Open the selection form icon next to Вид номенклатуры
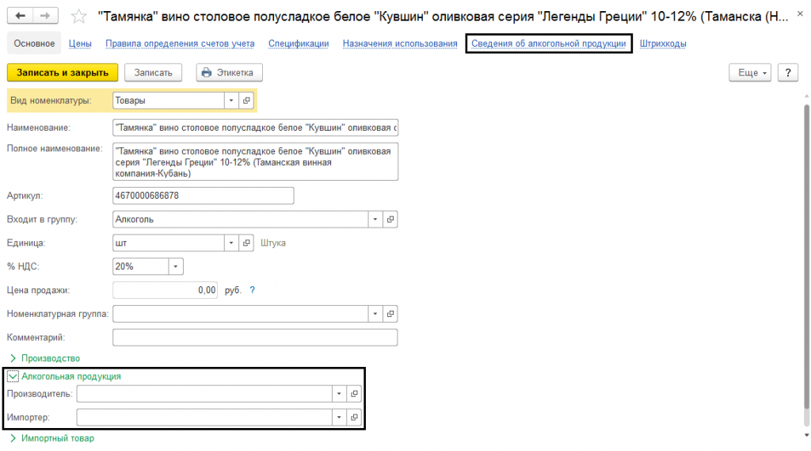The image size is (811, 451). [246, 101]
